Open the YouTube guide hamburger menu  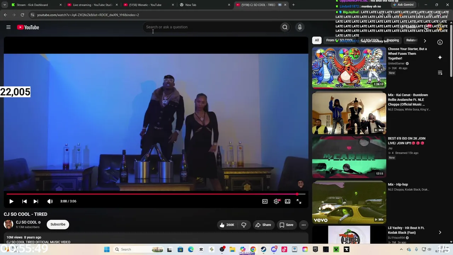coord(8,27)
